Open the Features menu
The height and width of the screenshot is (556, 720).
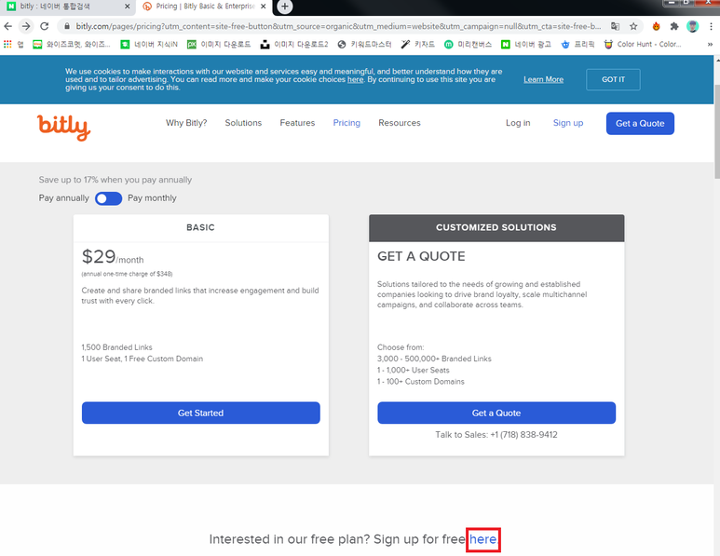297,123
